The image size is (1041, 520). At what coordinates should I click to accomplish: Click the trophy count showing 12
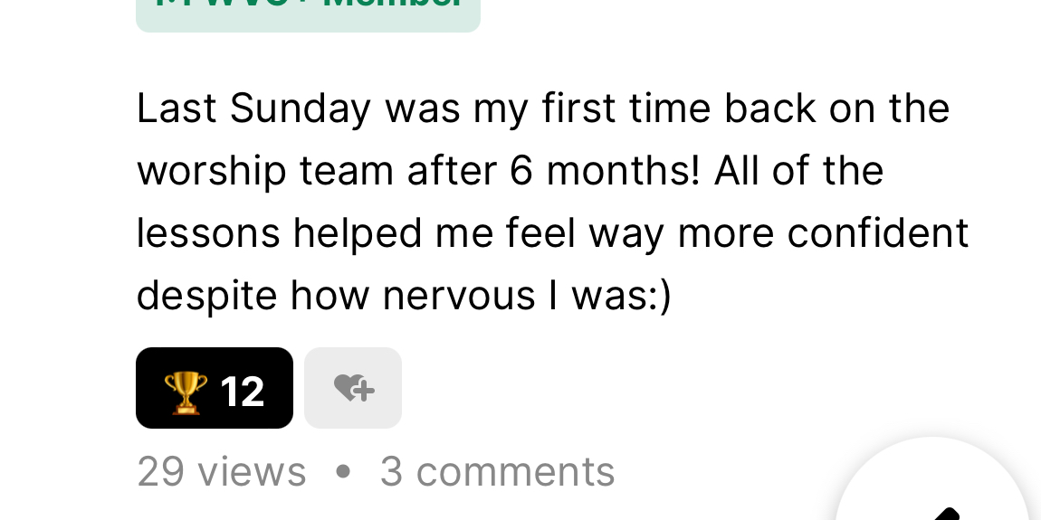[x=243, y=392]
